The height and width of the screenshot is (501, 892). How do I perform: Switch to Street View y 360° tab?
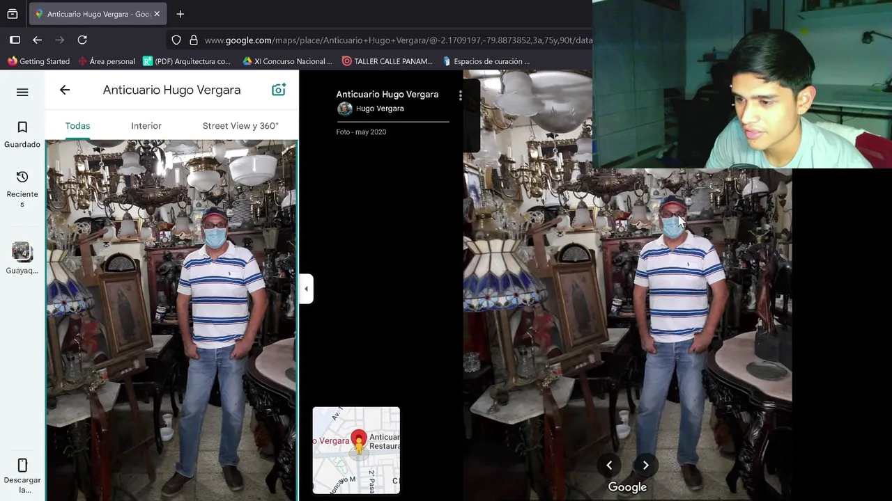[240, 126]
